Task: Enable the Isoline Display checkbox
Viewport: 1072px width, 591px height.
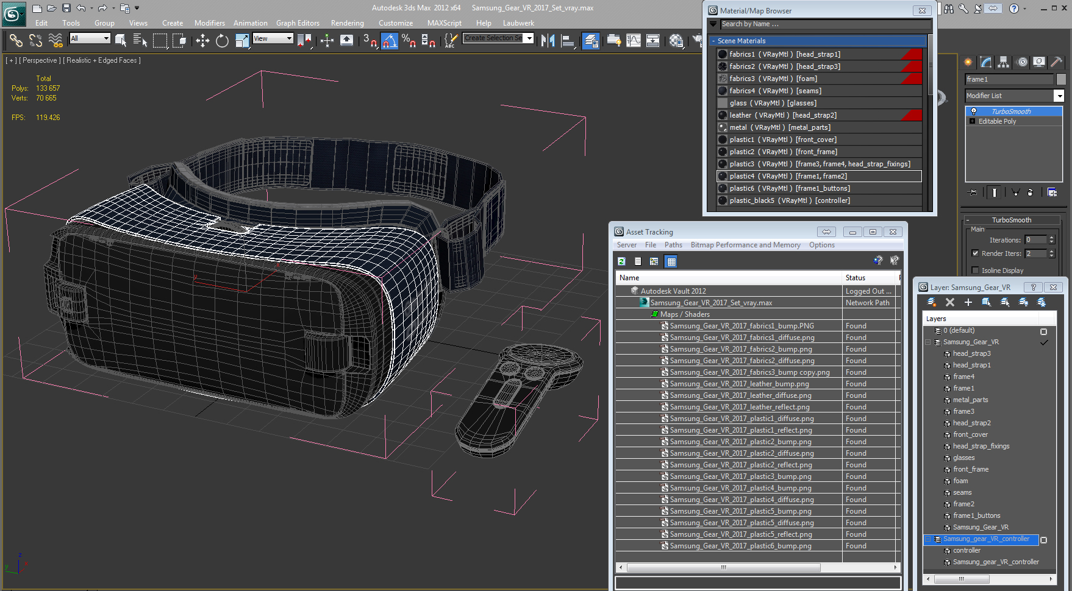Action: [x=975, y=271]
